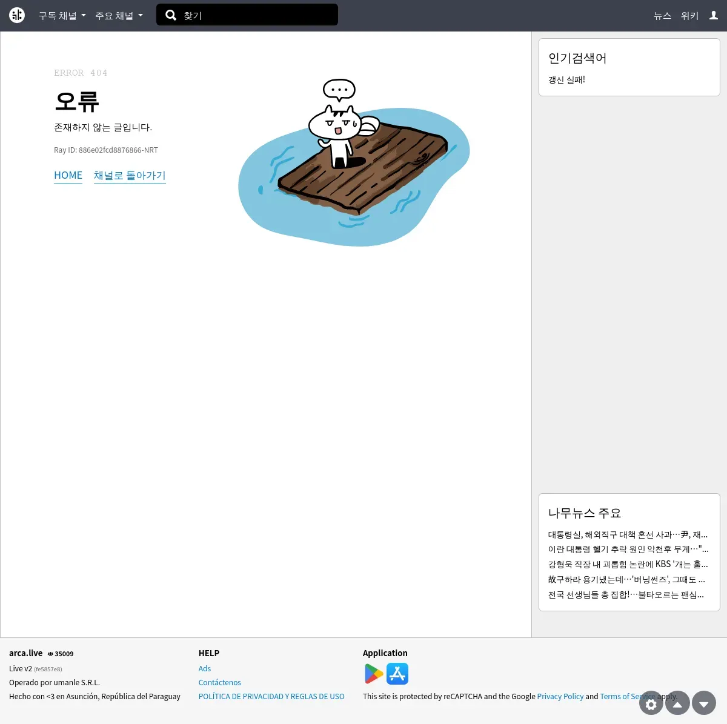Click the Google Play store icon
Screen dimensions: 727x724
374,674
